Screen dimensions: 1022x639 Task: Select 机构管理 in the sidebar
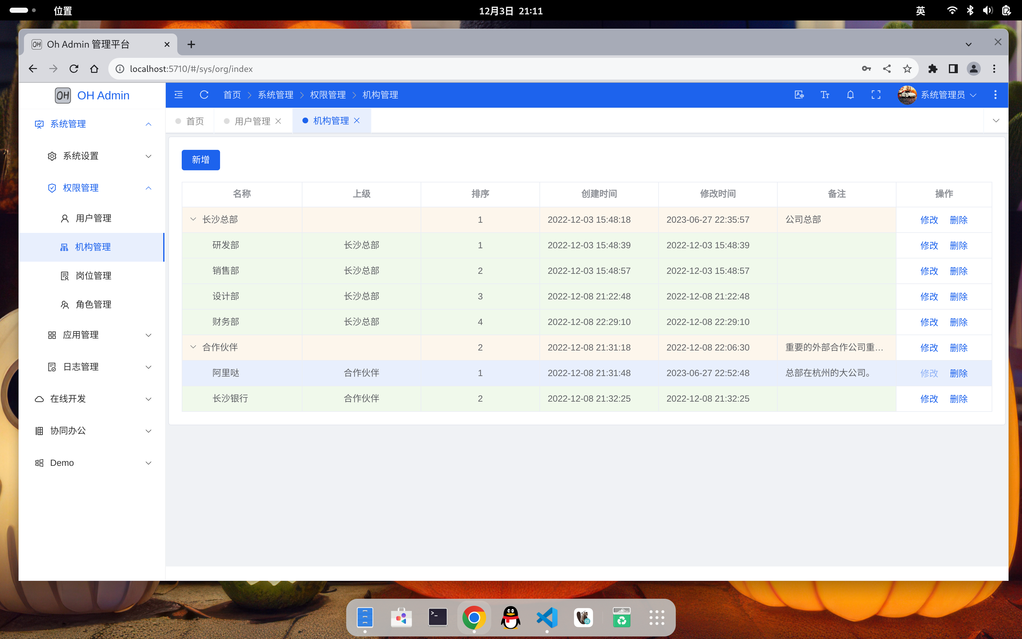(91, 247)
